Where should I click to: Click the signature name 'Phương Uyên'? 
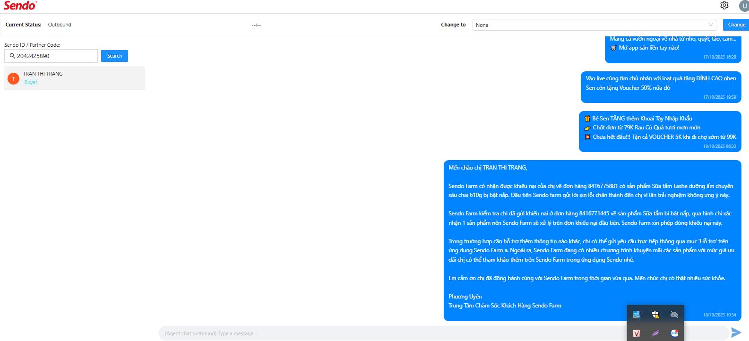point(465,297)
